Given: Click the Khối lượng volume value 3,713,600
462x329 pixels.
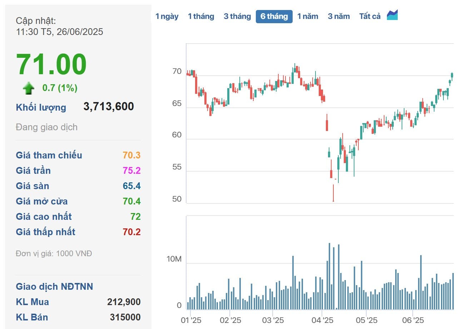Looking at the screenshot, I should pyautogui.click(x=109, y=106).
